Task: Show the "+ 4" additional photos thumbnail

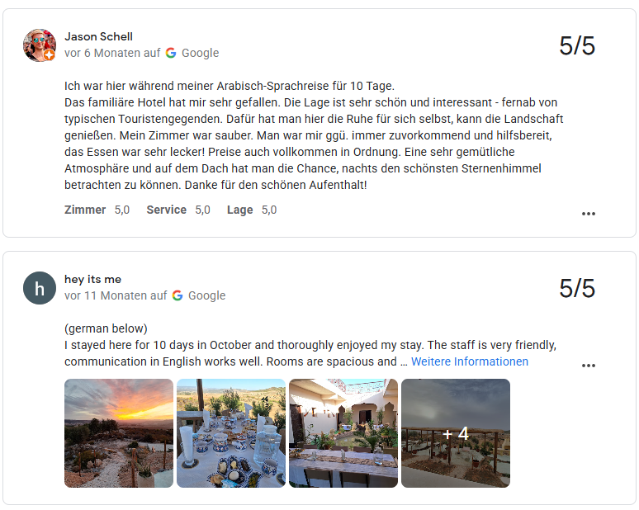Action: pyautogui.click(x=456, y=433)
